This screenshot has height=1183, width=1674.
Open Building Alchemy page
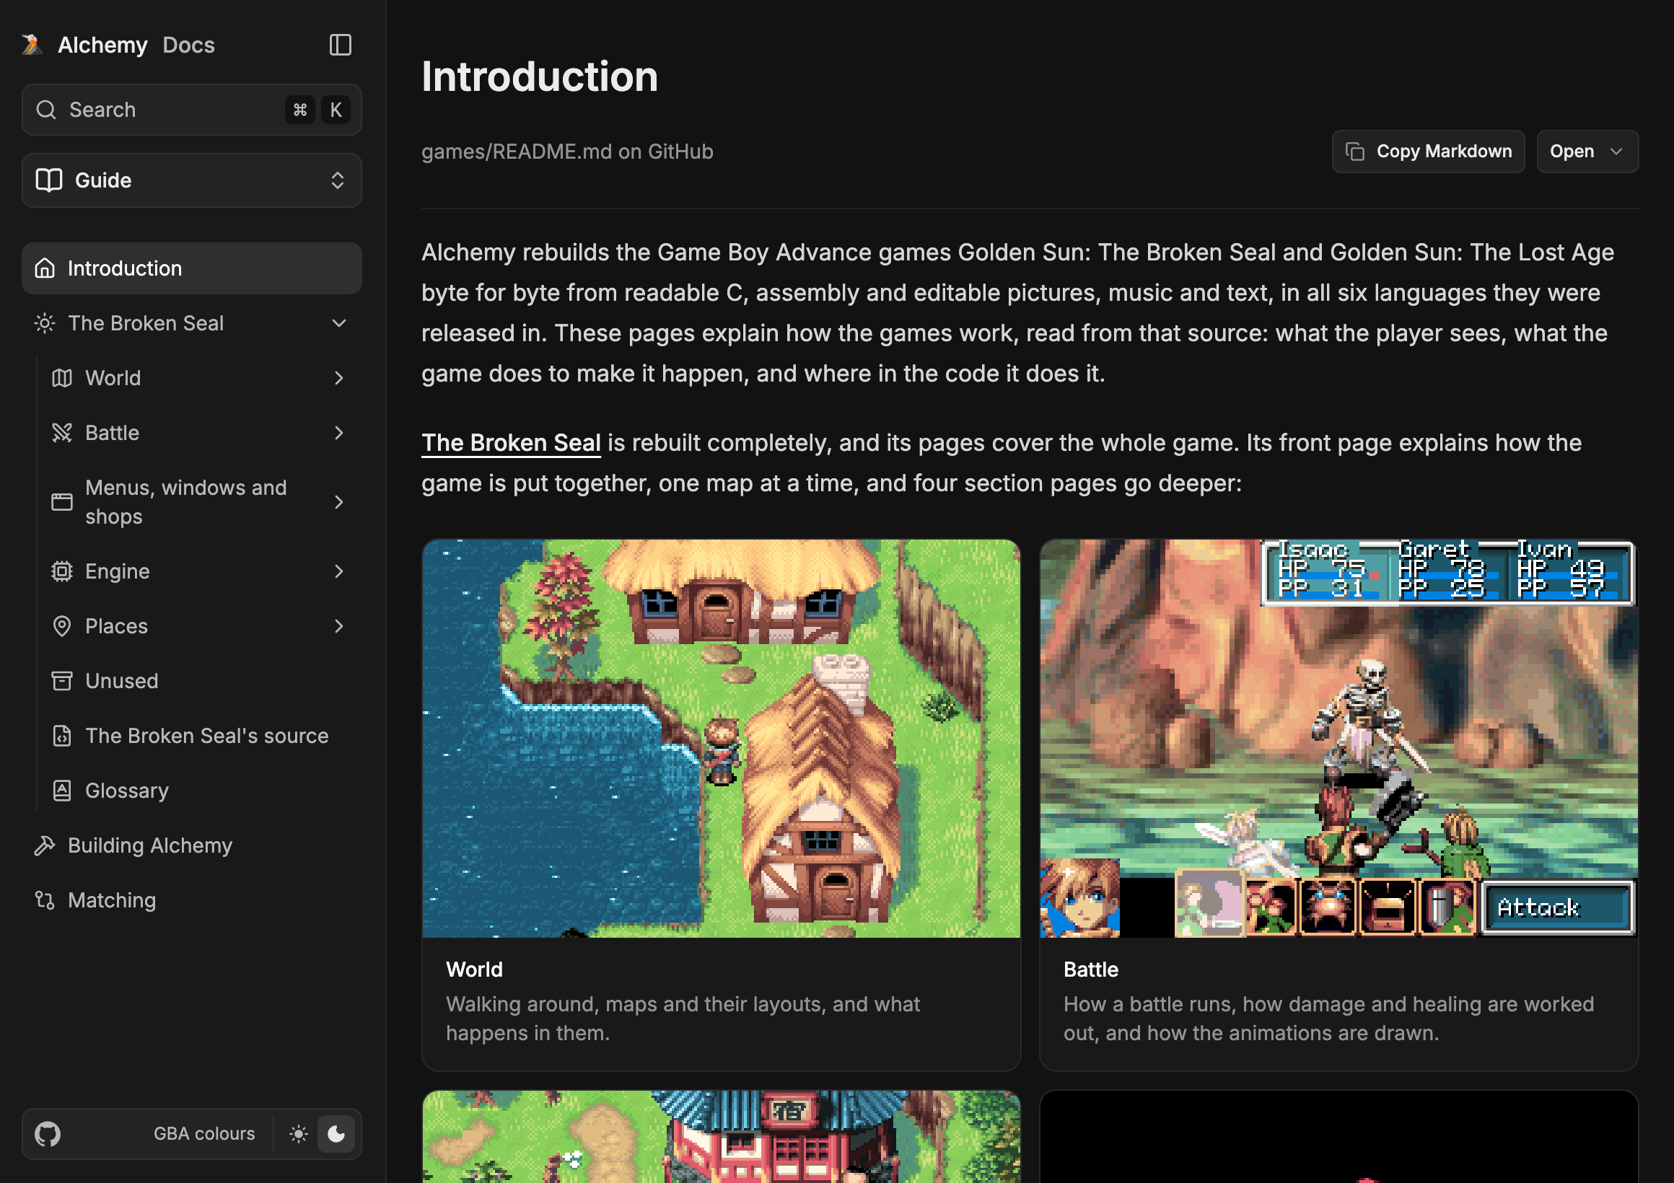[192, 845]
